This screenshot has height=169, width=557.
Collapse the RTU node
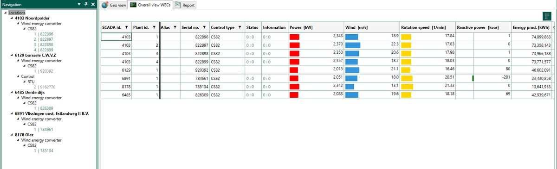pos(24,81)
